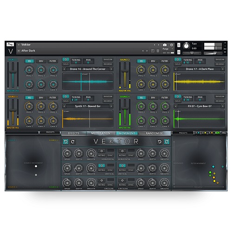232x232 pixels.
Task: Toggle right Vertical movement power button
Action: [122, 166]
